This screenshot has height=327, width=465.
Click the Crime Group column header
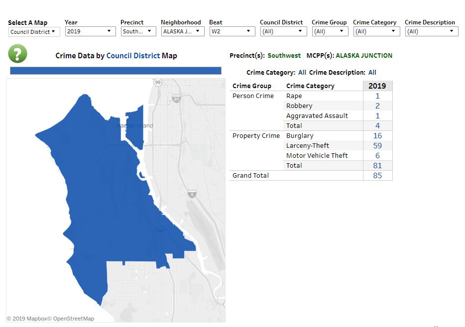point(252,86)
